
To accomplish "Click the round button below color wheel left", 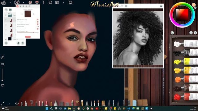I will click(x=172, y=33).
